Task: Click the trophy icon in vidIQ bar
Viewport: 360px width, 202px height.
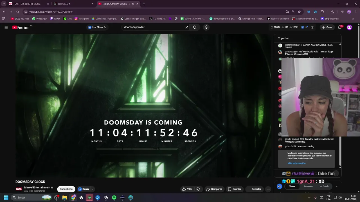Action: pos(312,27)
